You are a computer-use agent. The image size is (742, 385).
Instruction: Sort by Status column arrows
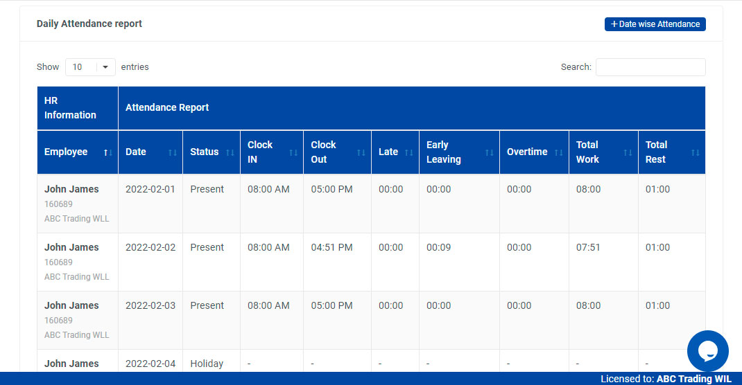click(230, 152)
